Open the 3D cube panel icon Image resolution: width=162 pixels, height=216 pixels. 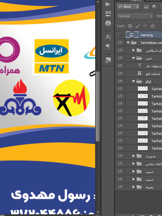(108, 13)
